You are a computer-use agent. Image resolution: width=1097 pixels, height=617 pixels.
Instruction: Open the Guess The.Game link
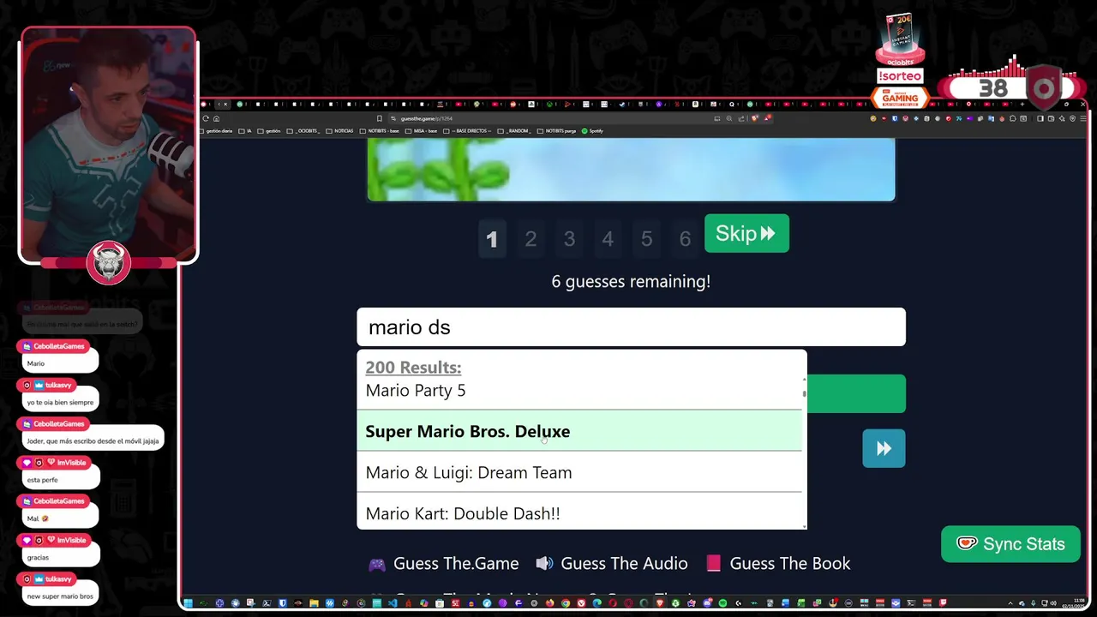(x=444, y=564)
